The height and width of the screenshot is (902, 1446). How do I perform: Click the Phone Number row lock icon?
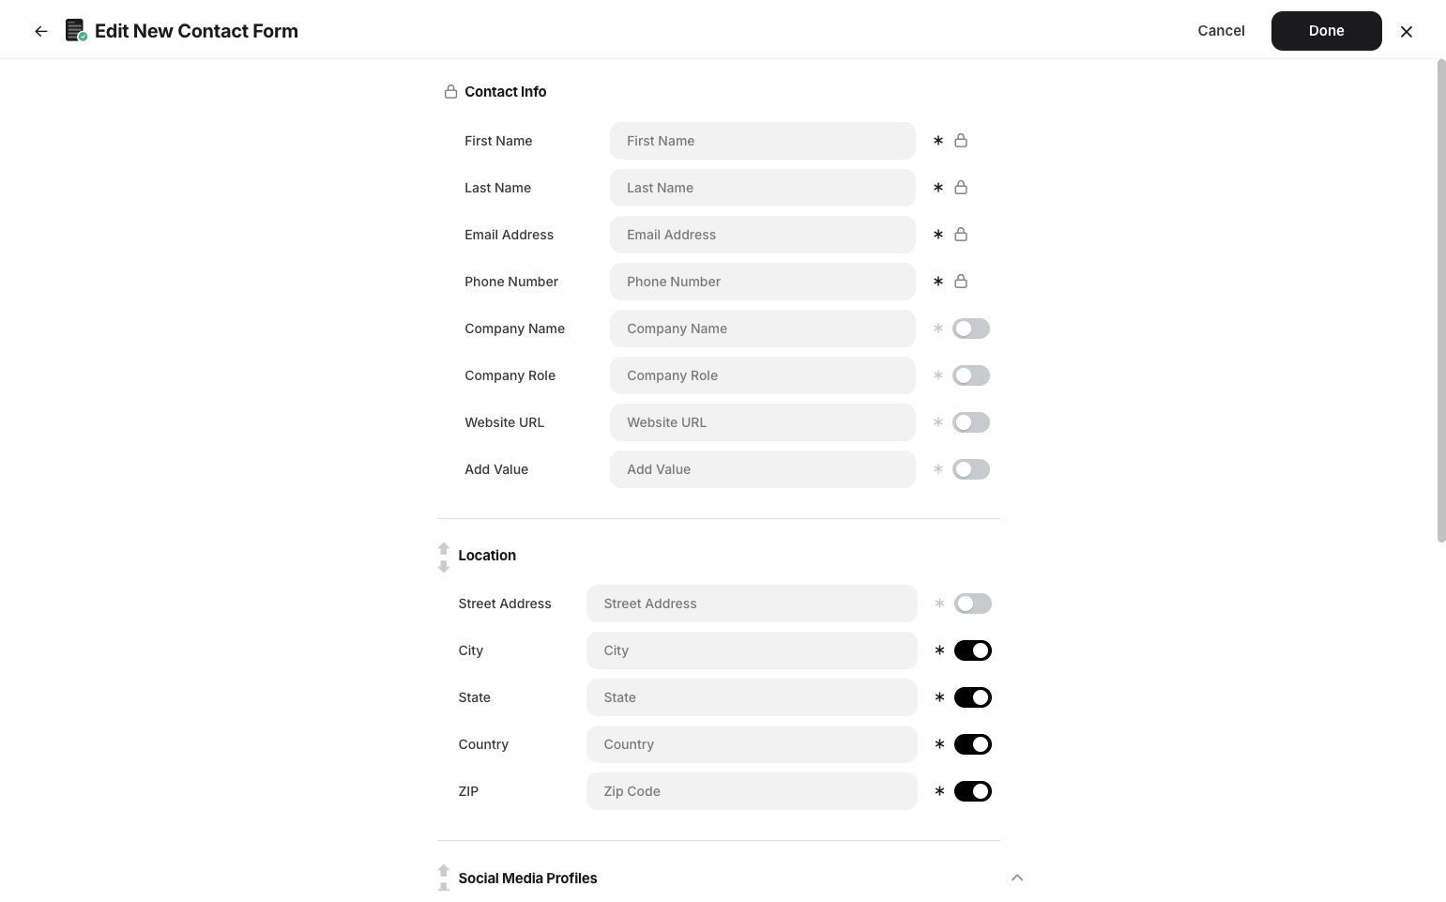(x=961, y=282)
